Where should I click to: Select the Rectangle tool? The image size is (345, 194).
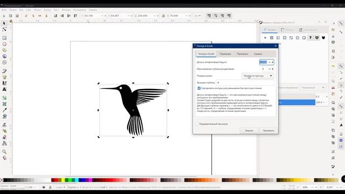(x=4, y=38)
